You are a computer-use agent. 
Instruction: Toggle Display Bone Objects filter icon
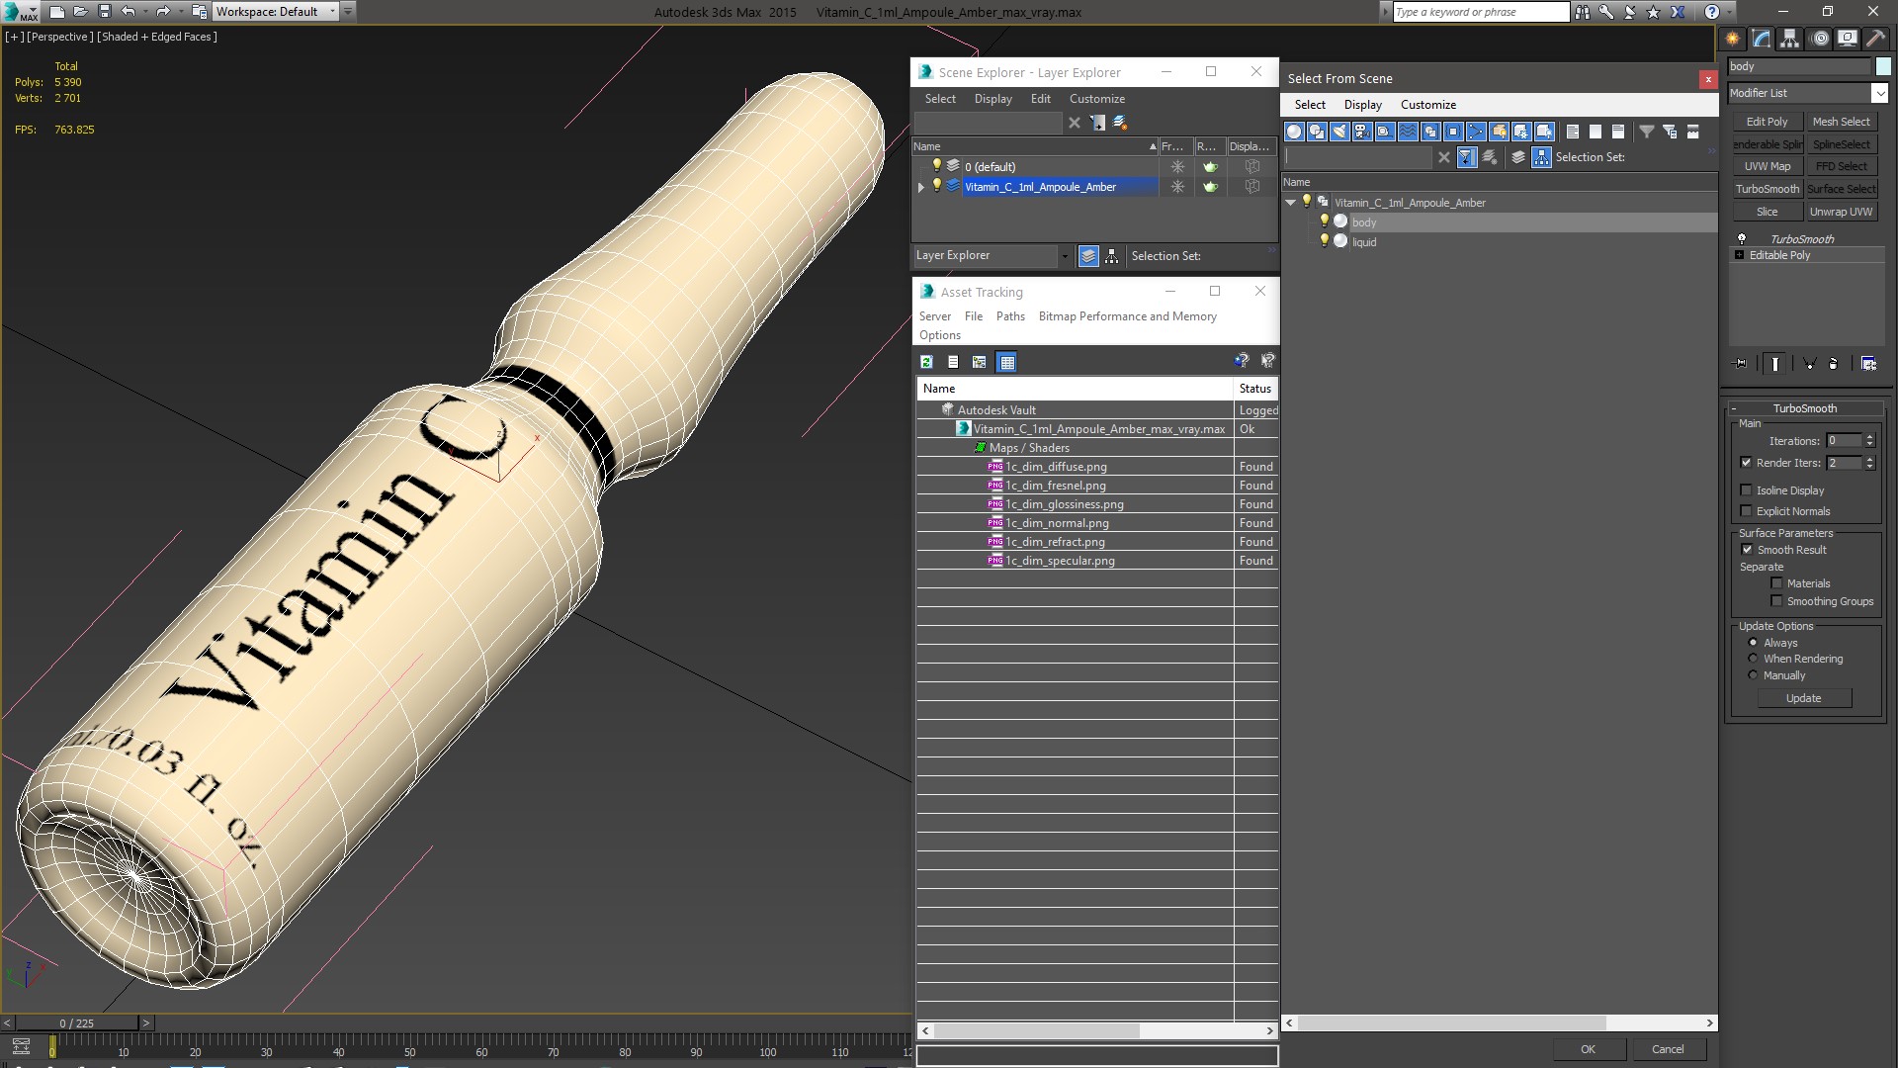(1476, 132)
